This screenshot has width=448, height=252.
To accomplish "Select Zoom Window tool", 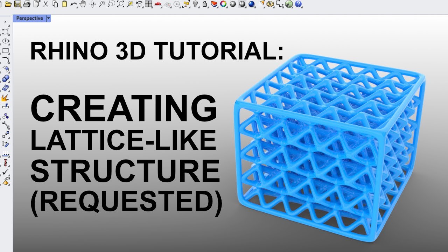I will pyautogui.click(x=111, y=4).
